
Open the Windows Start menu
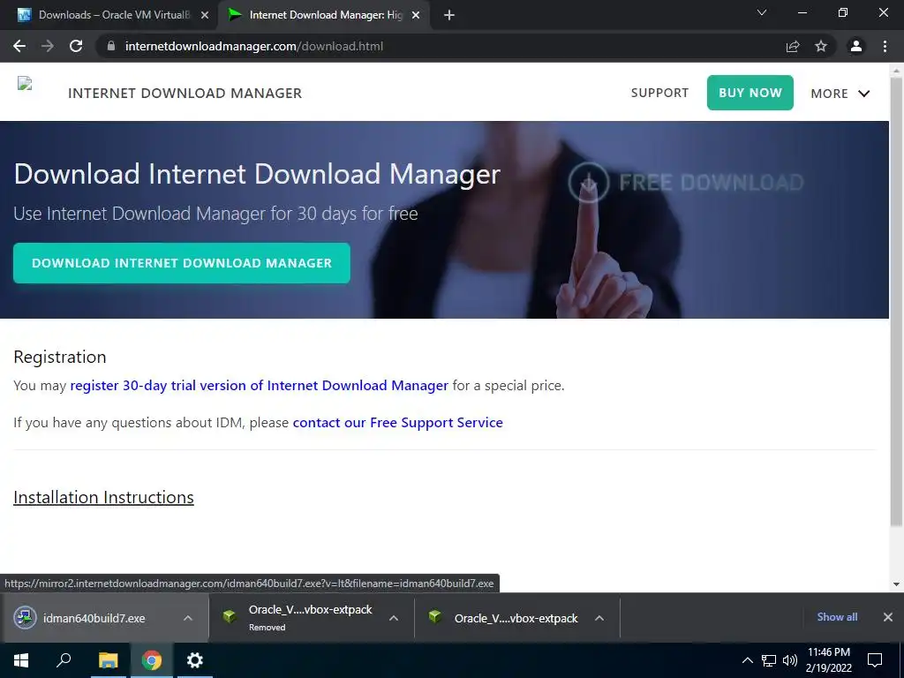21,660
